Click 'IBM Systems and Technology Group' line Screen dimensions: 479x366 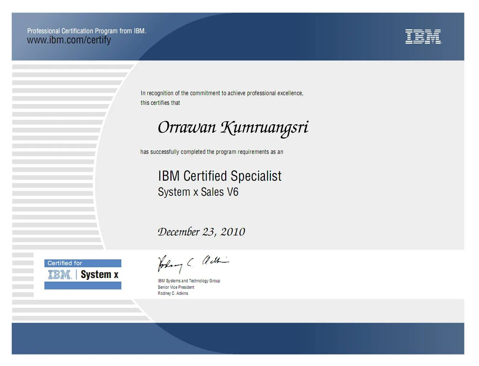189,281
